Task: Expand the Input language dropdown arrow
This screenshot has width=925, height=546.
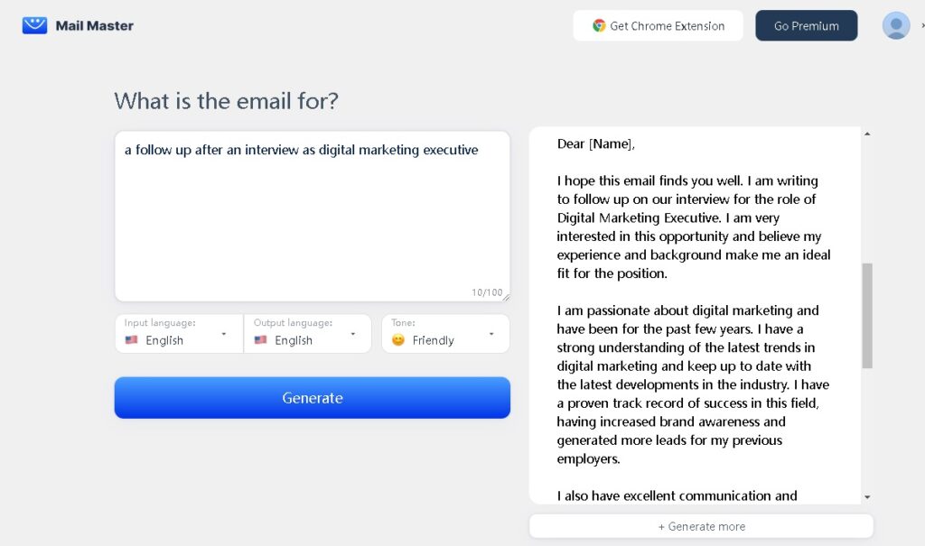Action: (224, 334)
